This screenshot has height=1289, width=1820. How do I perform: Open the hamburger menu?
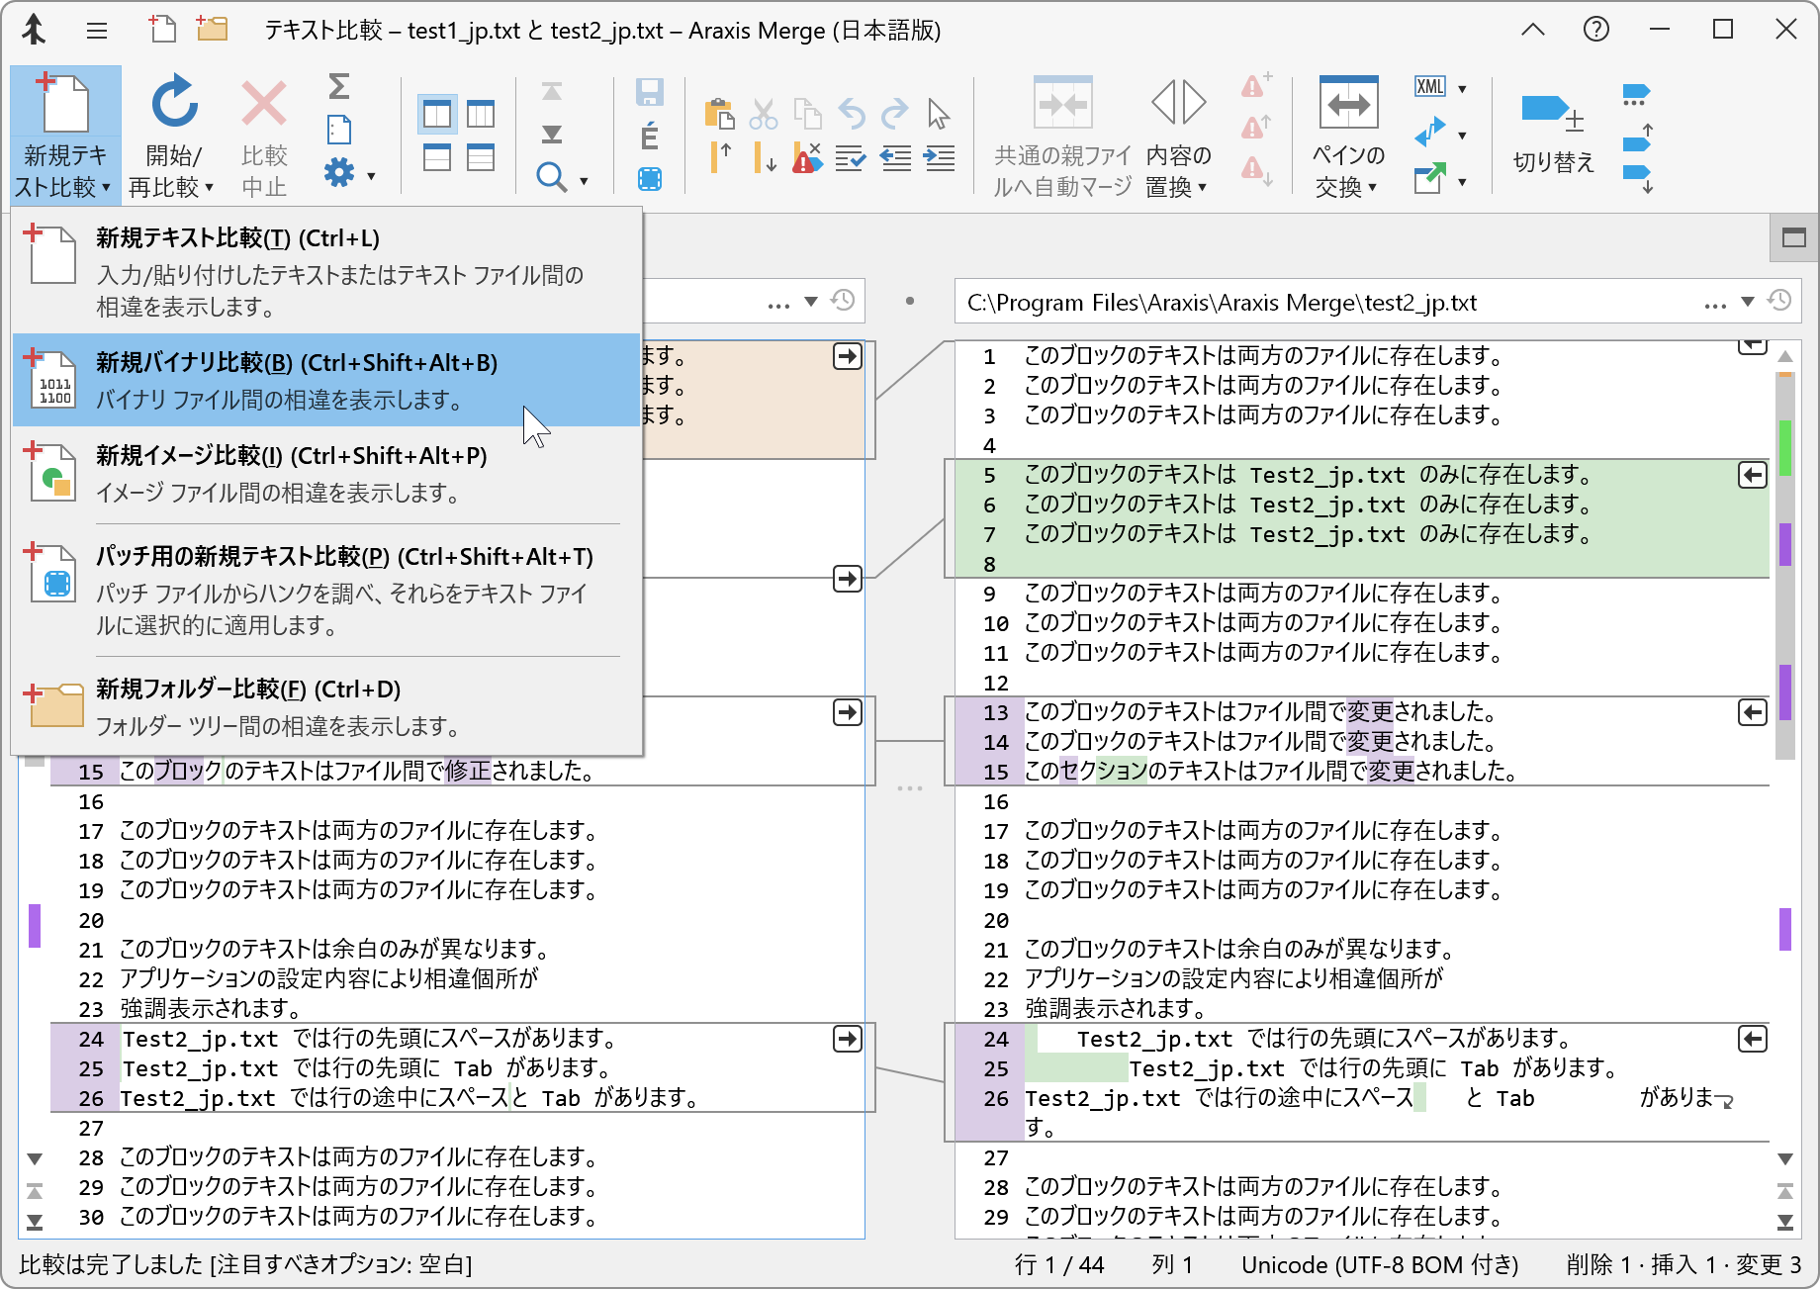click(96, 30)
